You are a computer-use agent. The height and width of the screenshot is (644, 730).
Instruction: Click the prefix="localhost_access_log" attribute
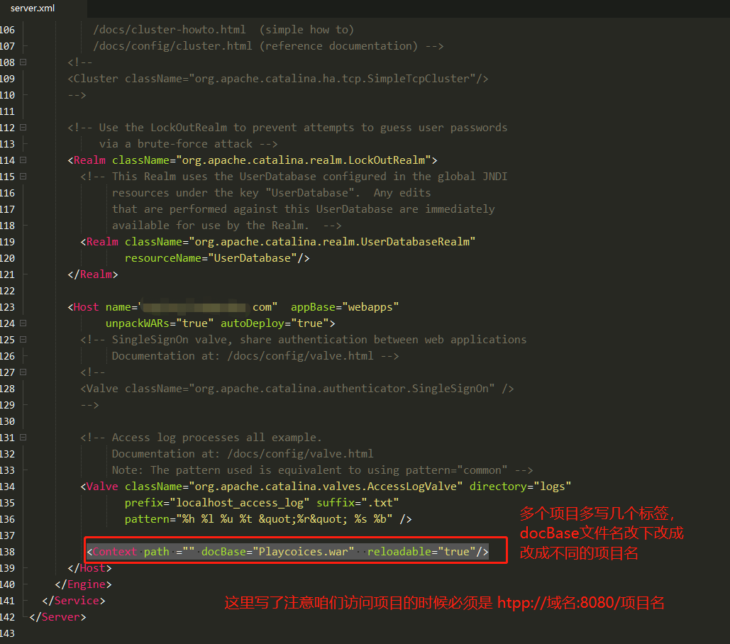tap(217, 503)
